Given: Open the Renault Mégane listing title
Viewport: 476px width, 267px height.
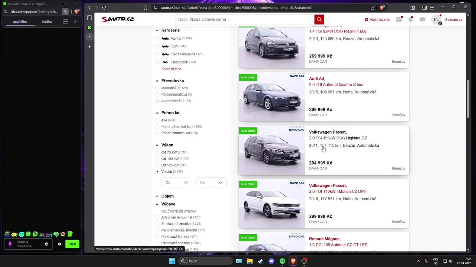Looking at the screenshot, I should tap(325, 239).
